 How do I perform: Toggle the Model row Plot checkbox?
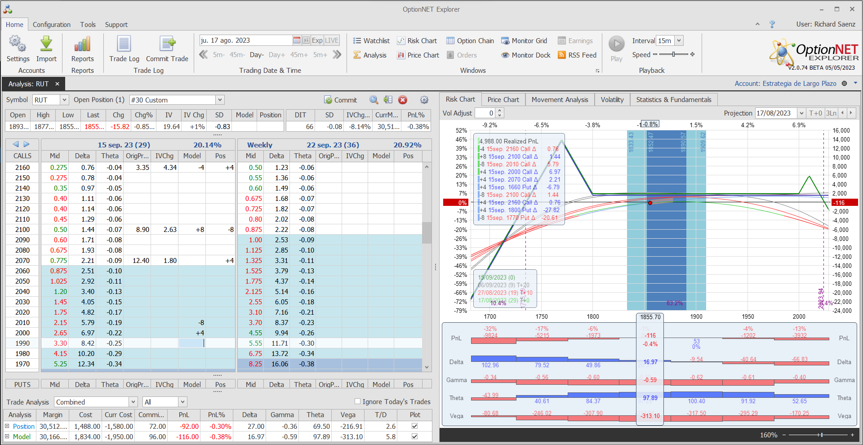point(414,436)
